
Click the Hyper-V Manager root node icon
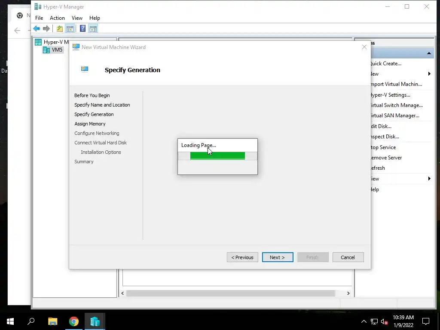coord(38,42)
